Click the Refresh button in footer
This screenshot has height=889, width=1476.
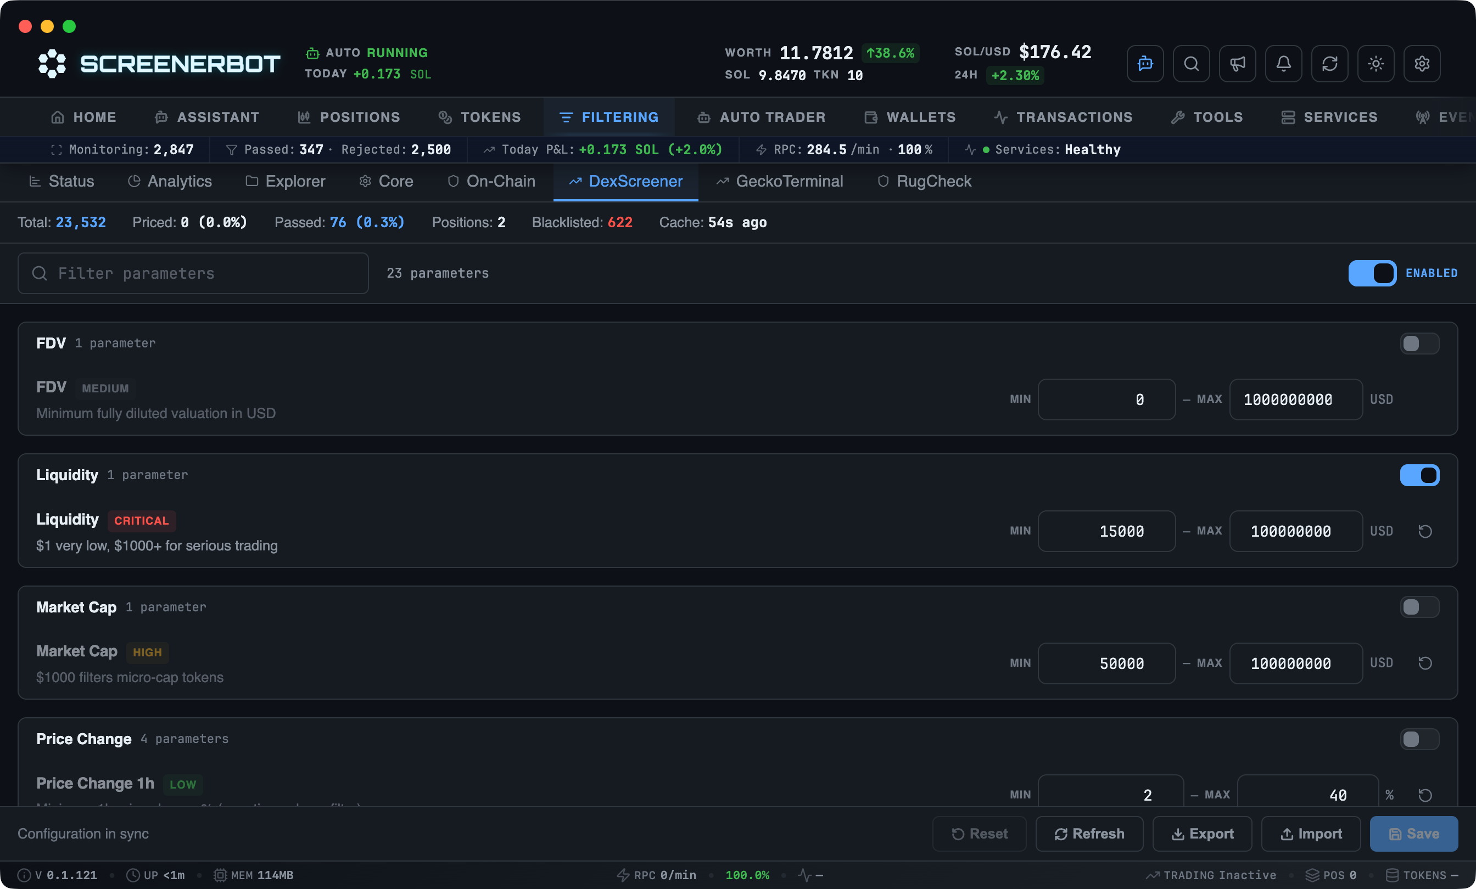(x=1089, y=834)
